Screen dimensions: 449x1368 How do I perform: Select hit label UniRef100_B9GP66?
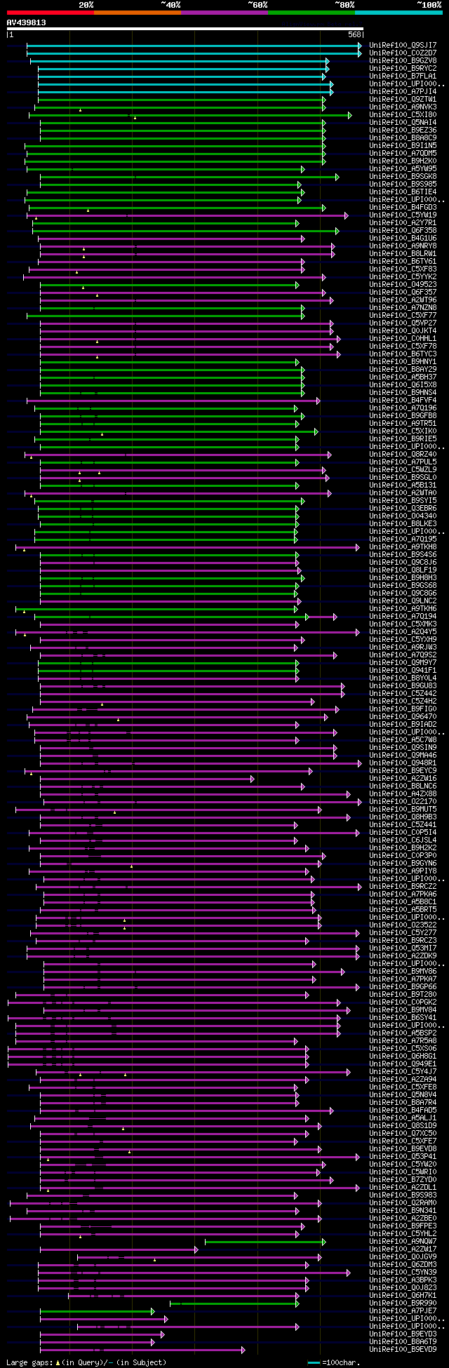(x=403, y=986)
